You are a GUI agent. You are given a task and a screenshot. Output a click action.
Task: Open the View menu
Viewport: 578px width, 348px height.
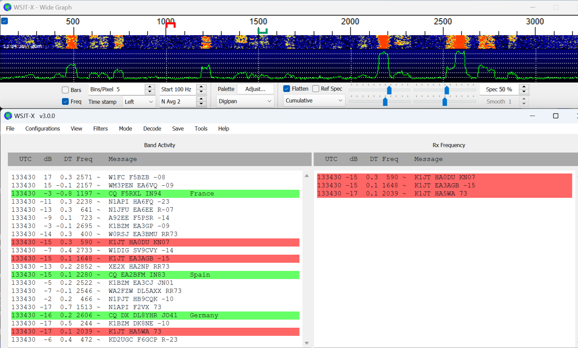tap(76, 129)
